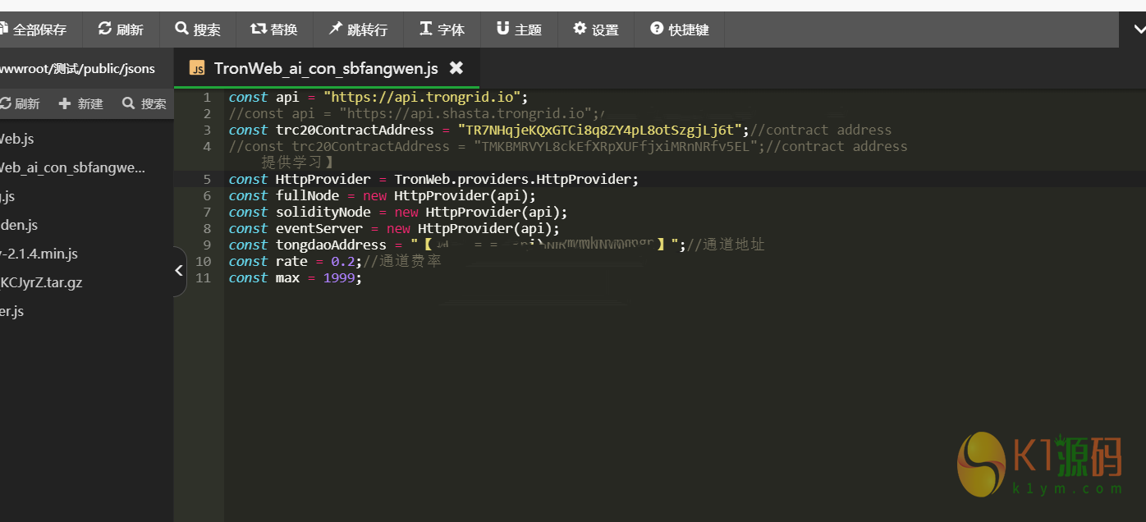1146x522 pixels.
Task: Show 快捷键 keyboard shortcuts help
Action: 680,30
